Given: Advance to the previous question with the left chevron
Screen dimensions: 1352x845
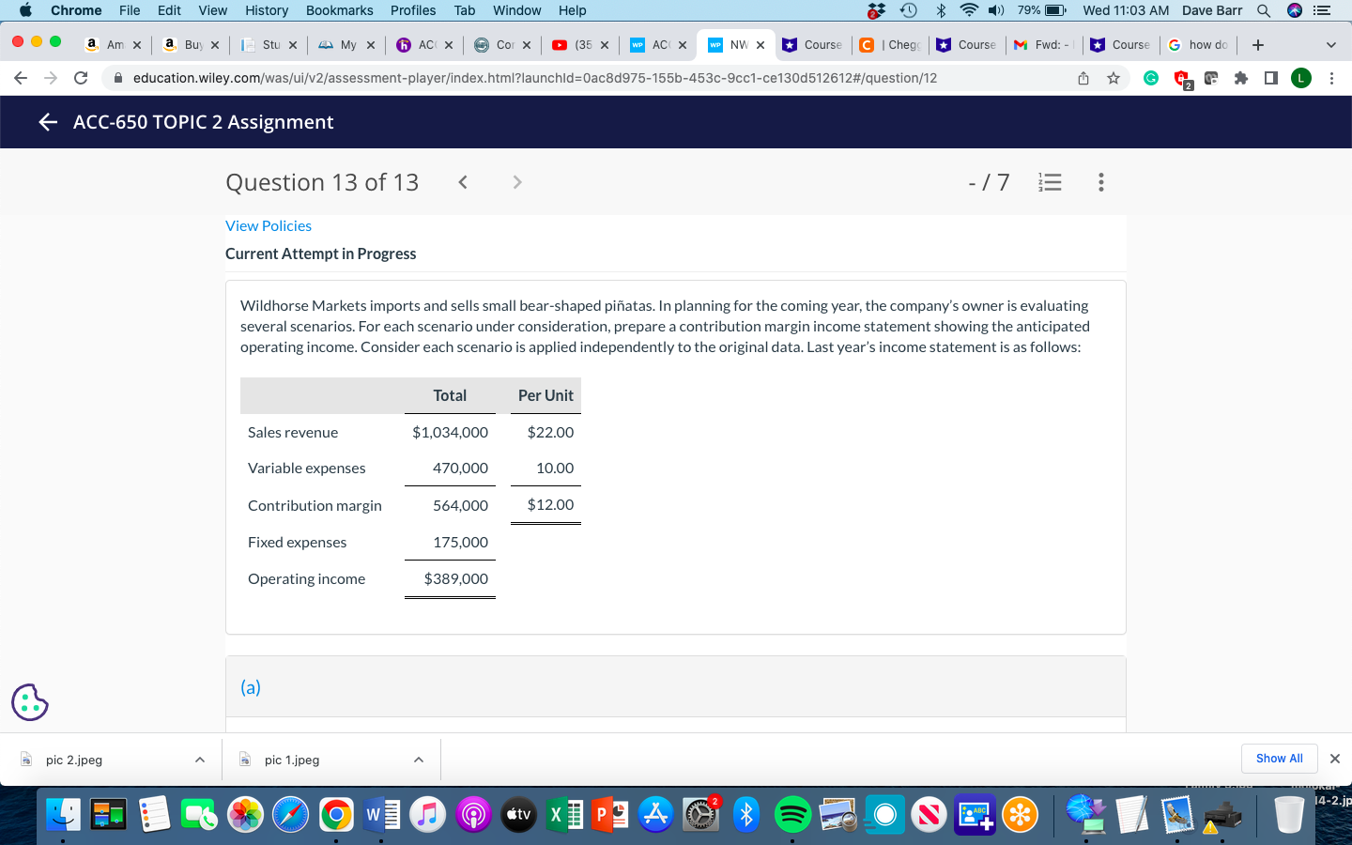Looking at the screenshot, I should [463, 182].
